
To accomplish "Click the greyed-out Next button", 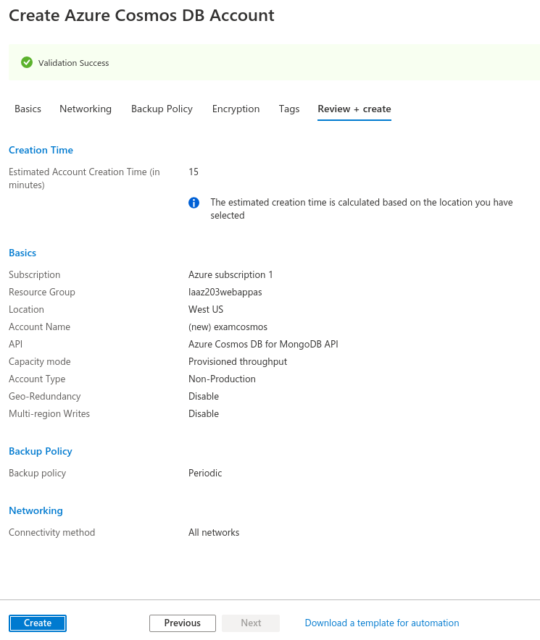I will click(251, 623).
